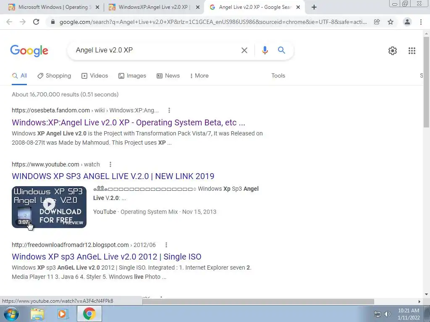Open the Windows Start menu
This screenshot has width=430, height=322.
coord(11,314)
